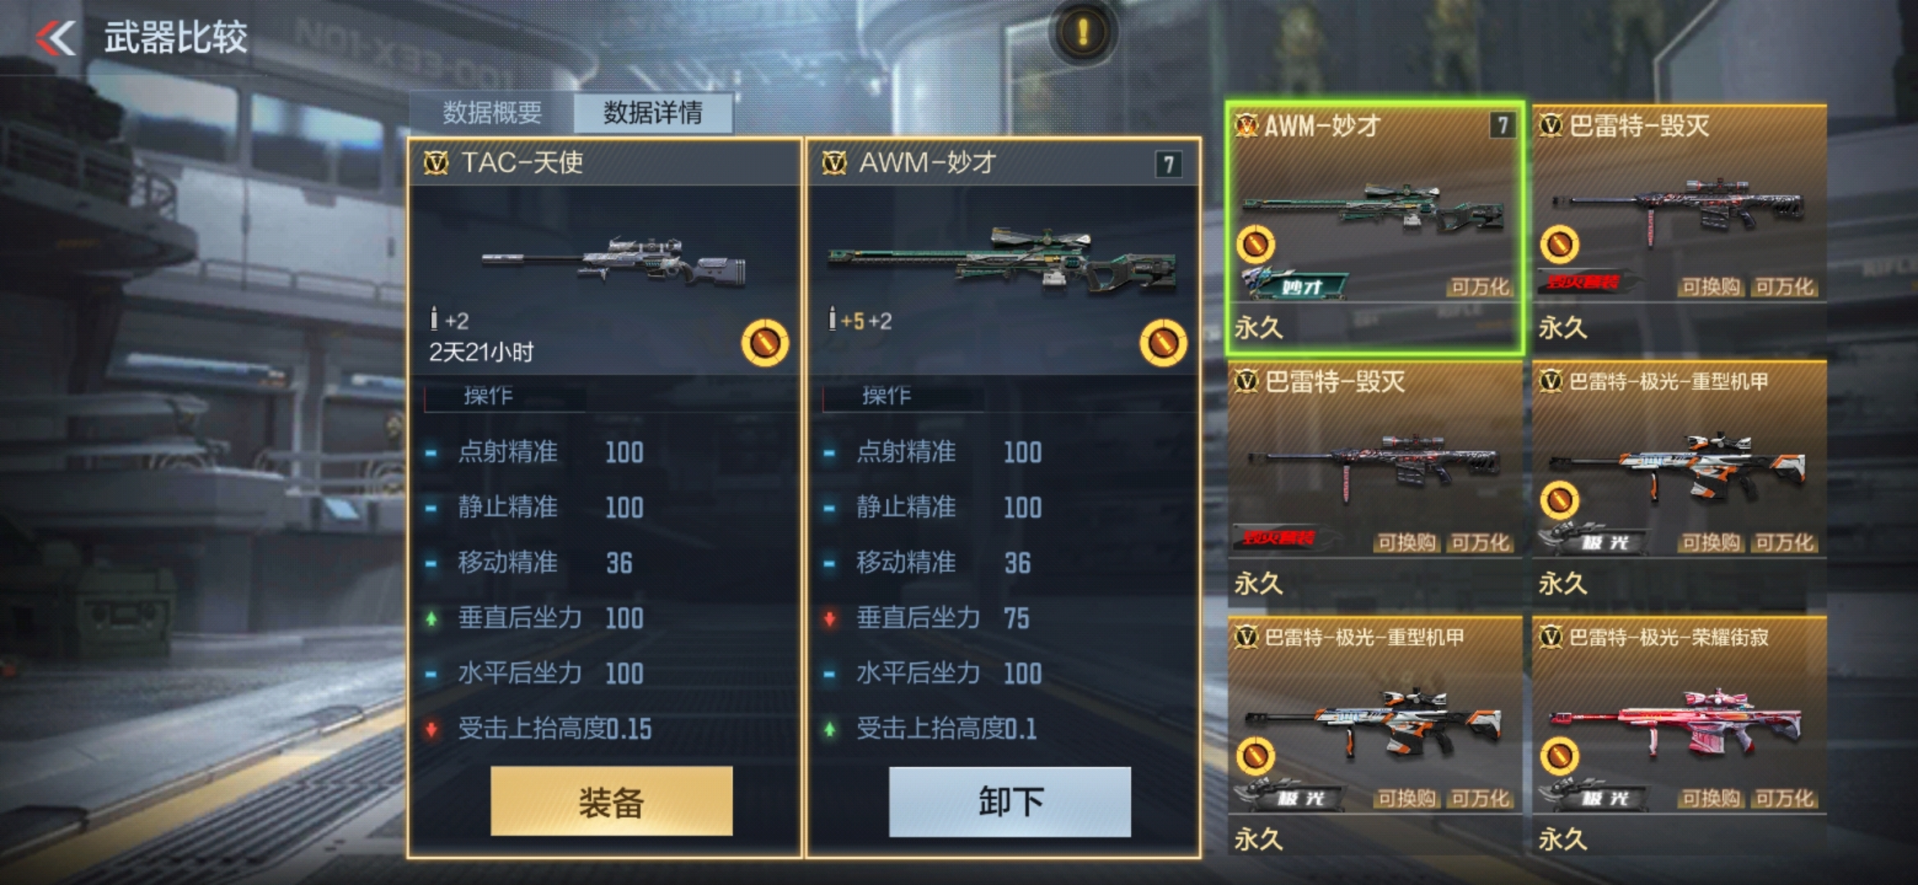
Task: Click the 操作 section header under TAC-天使
Action: pyautogui.click(x=489, y=397)
